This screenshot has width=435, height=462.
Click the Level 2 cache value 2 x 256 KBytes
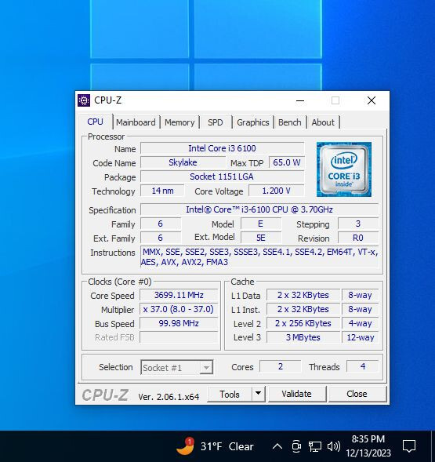click(x=303, y=323)
